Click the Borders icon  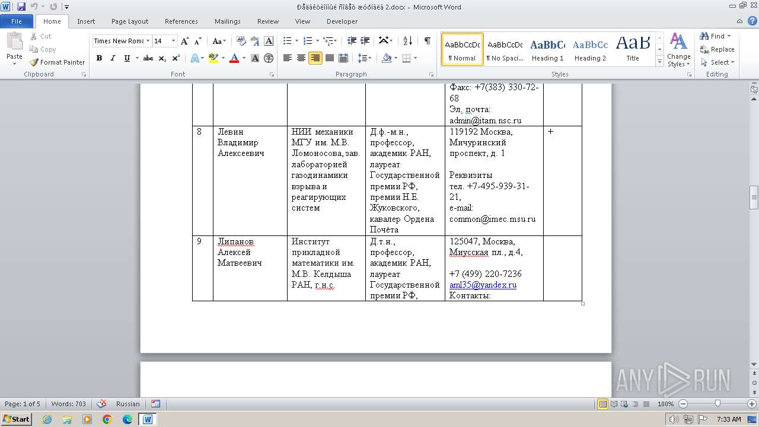(406, 58)
